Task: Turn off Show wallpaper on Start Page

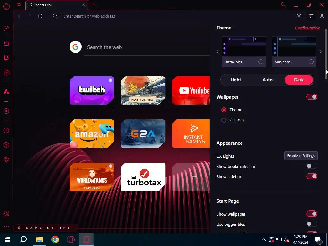Action: pyautogui.click(x=312, y=214)
